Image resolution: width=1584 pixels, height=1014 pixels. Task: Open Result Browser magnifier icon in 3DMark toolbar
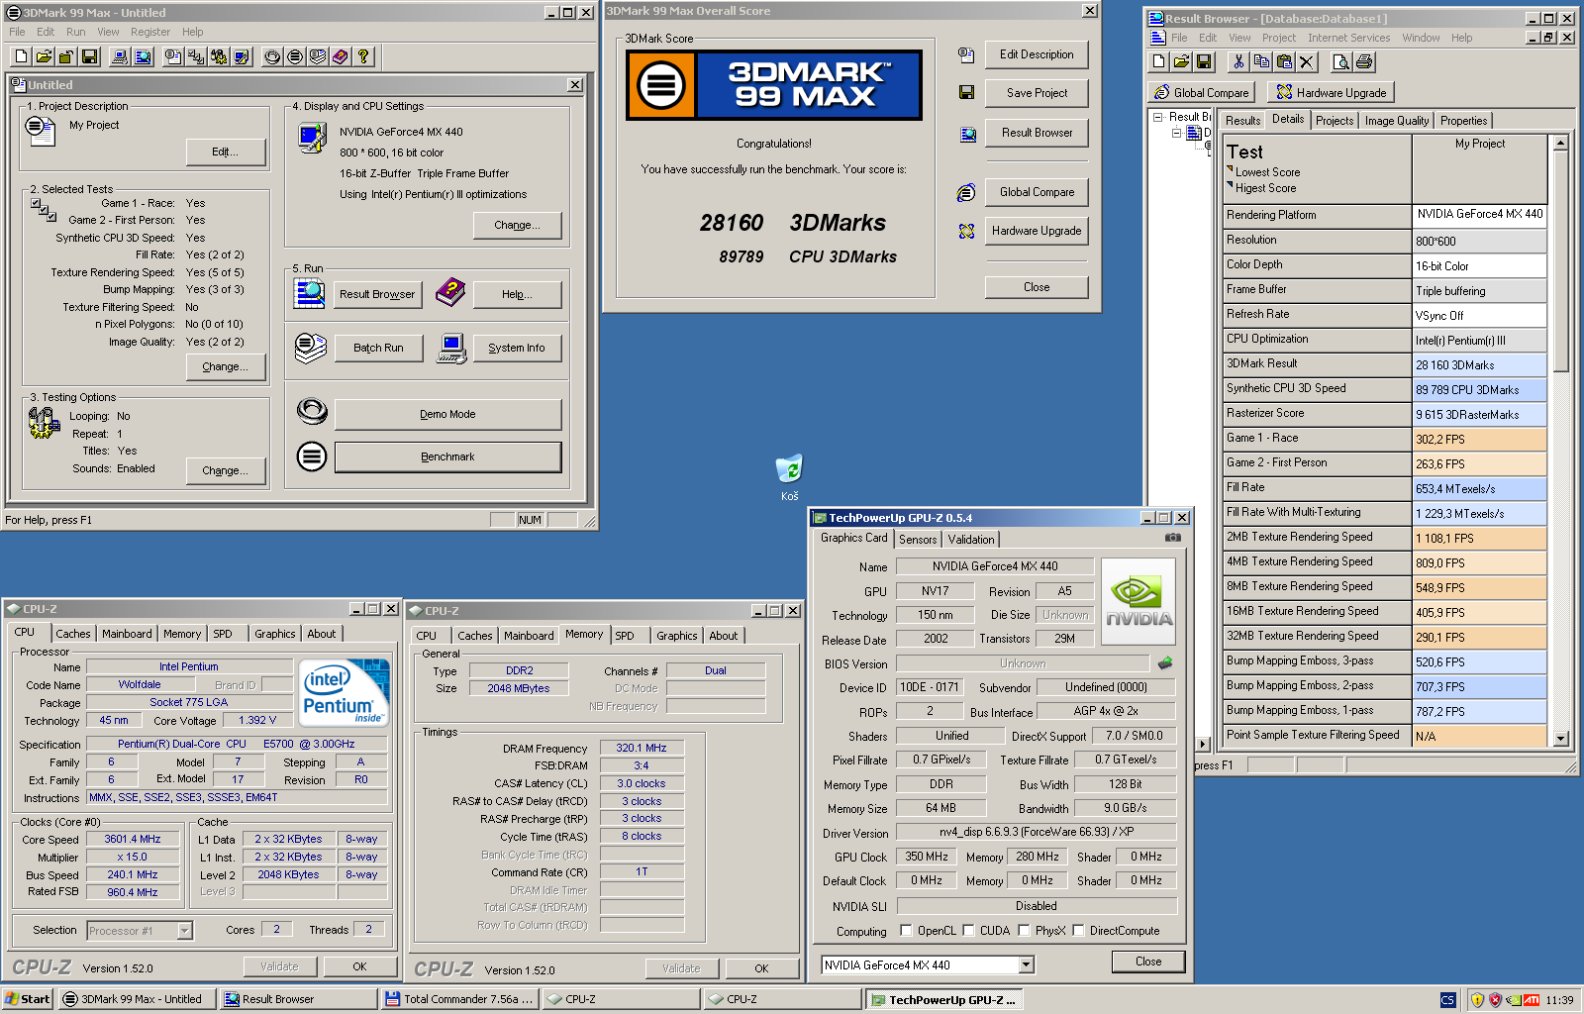(x=143, y=56)
